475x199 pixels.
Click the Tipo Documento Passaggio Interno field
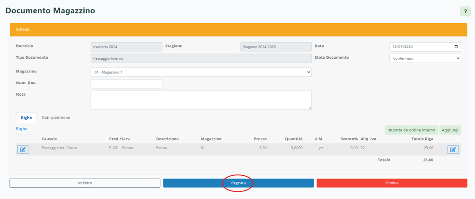click(x=201, y=58)
